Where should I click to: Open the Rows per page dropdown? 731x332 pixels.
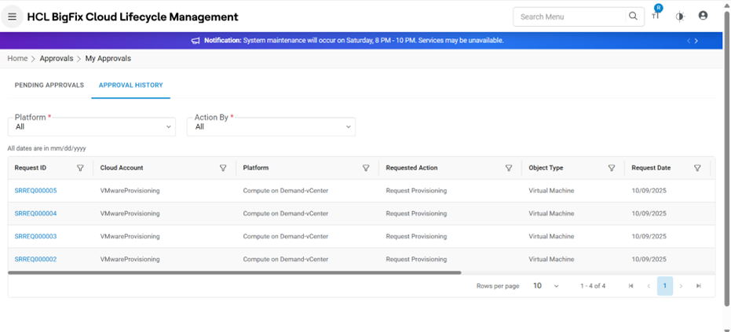pos(546,286)
